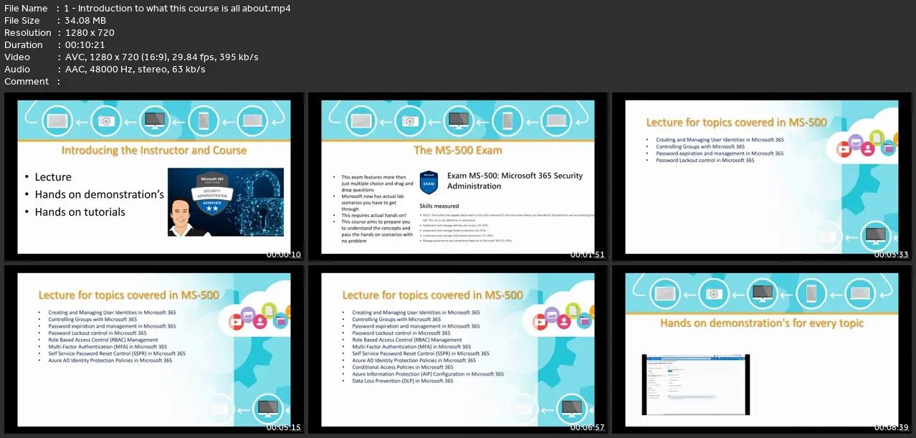Click "The MS-500 Exam" slide heading
The height and width of the screenshot is (438, 916).
tap(458, 151)
